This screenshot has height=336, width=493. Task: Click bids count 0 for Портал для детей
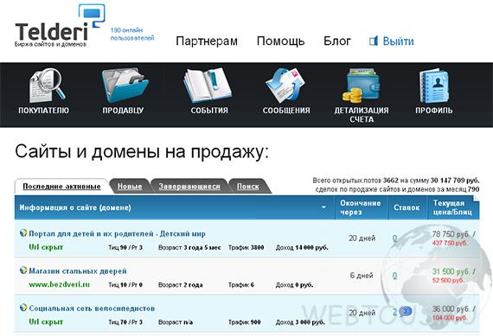(x=395, y=238)
